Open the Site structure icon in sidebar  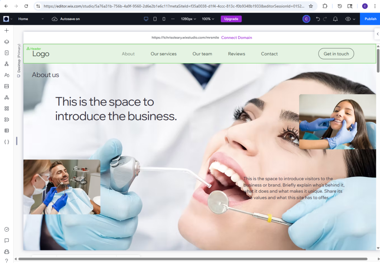coord(7,64)
